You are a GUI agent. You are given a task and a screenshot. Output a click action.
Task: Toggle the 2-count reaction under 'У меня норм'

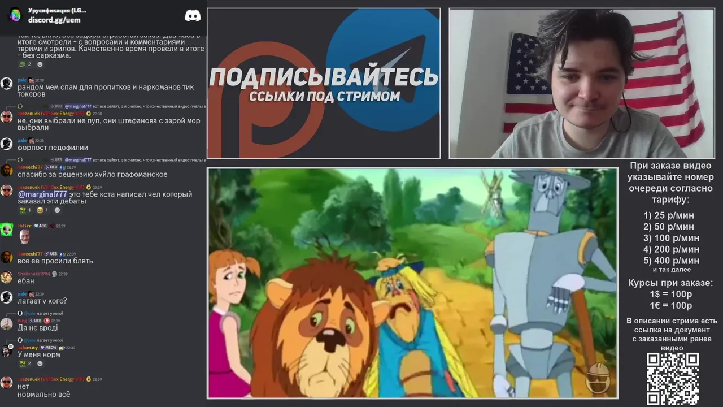[25, 363]
